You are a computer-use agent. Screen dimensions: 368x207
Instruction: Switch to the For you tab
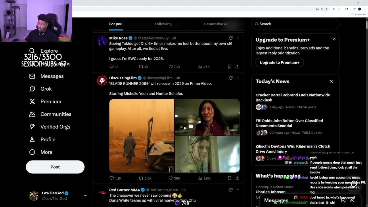tap(116, 24)
